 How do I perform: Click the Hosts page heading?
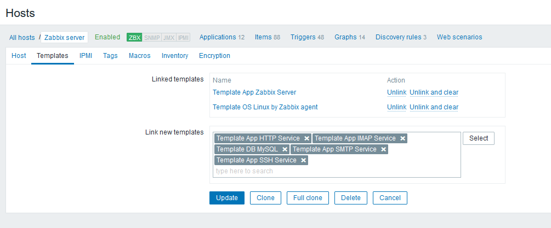[x=20, y=13]
